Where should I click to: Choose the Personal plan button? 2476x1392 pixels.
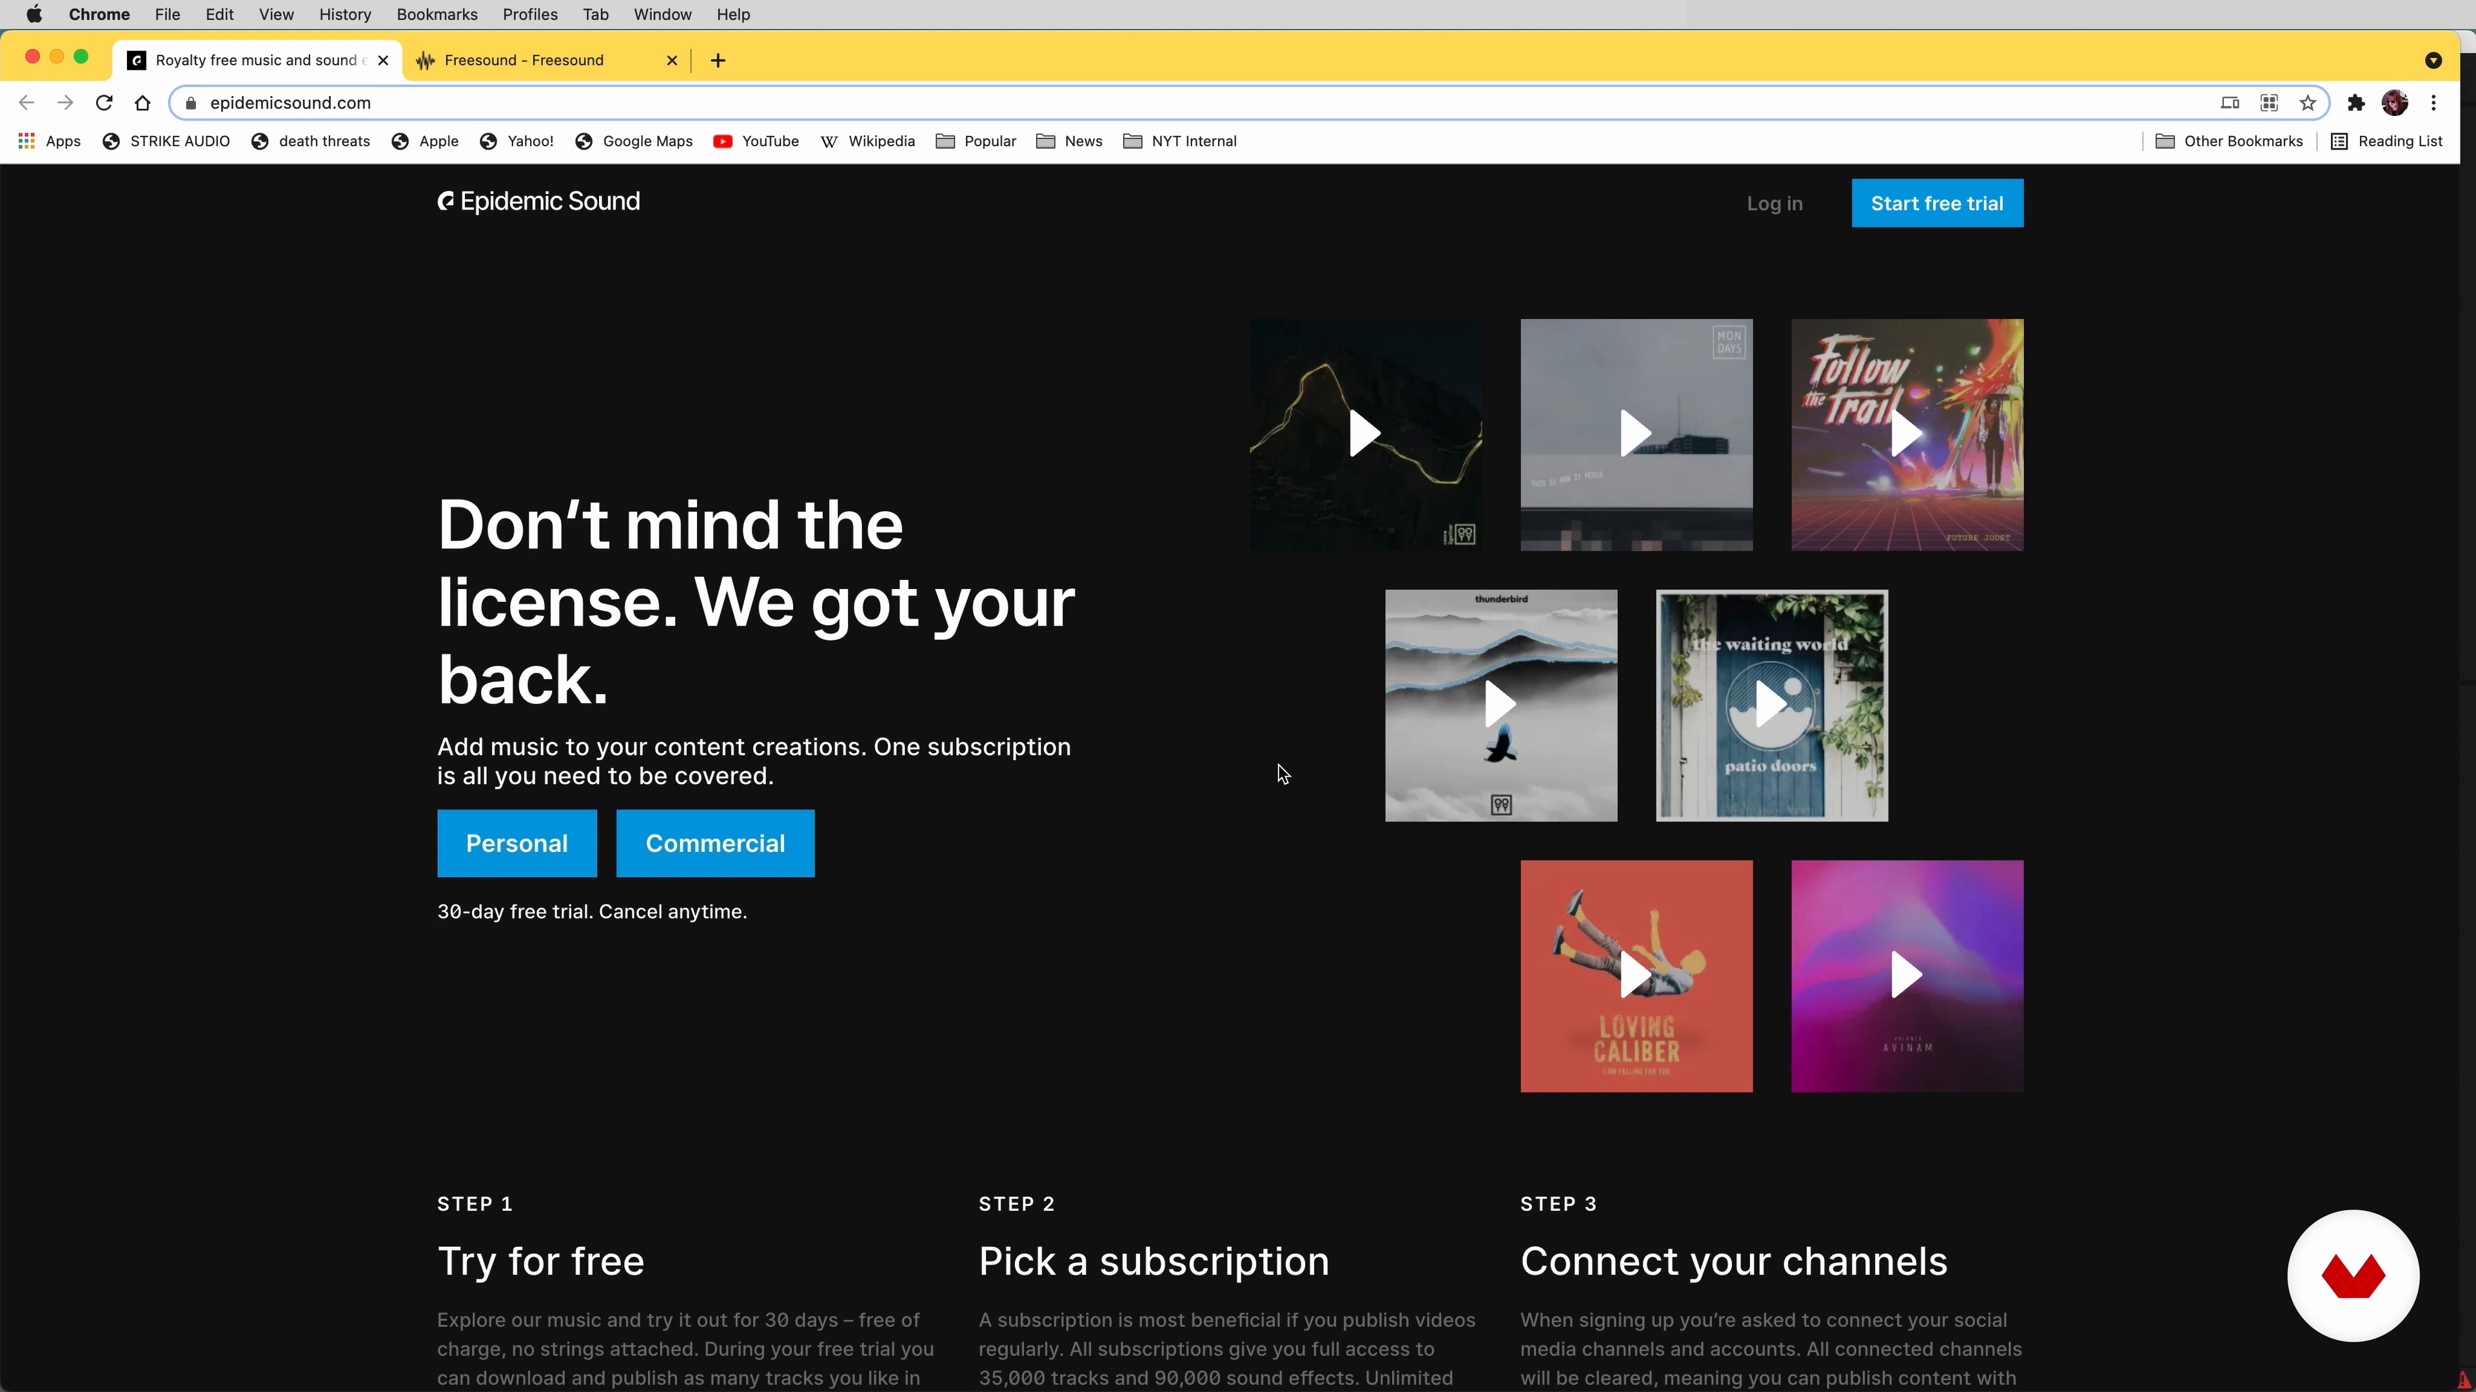(x=516, y=844)
